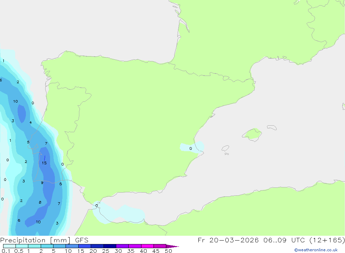The width and height of the screenshot is (345, 253).
Task: Click the island of Mallorca on the map
Action: click(x=253, y=134)
